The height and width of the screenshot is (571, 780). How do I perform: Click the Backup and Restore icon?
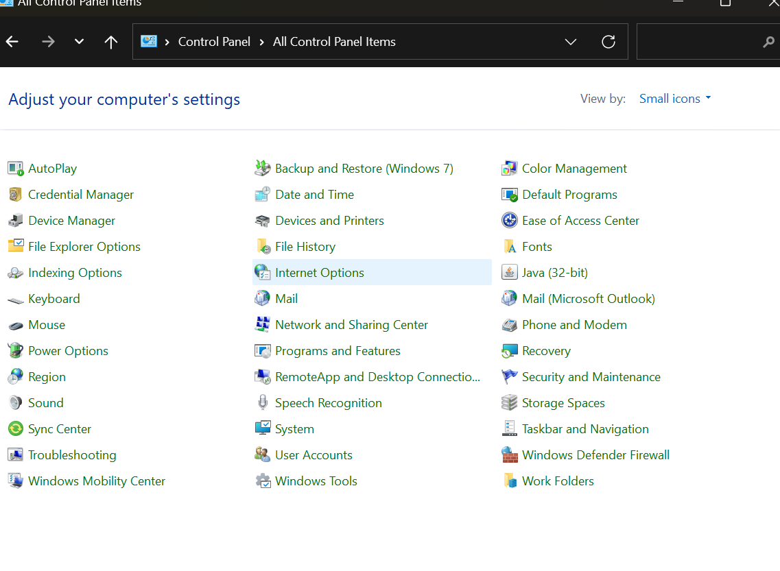(262, 169)
